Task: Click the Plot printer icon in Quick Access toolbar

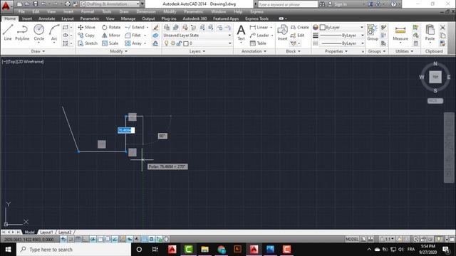Action: 68,4
